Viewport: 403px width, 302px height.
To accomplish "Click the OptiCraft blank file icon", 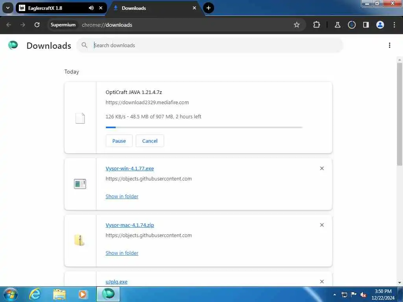I will coord(80,118).
